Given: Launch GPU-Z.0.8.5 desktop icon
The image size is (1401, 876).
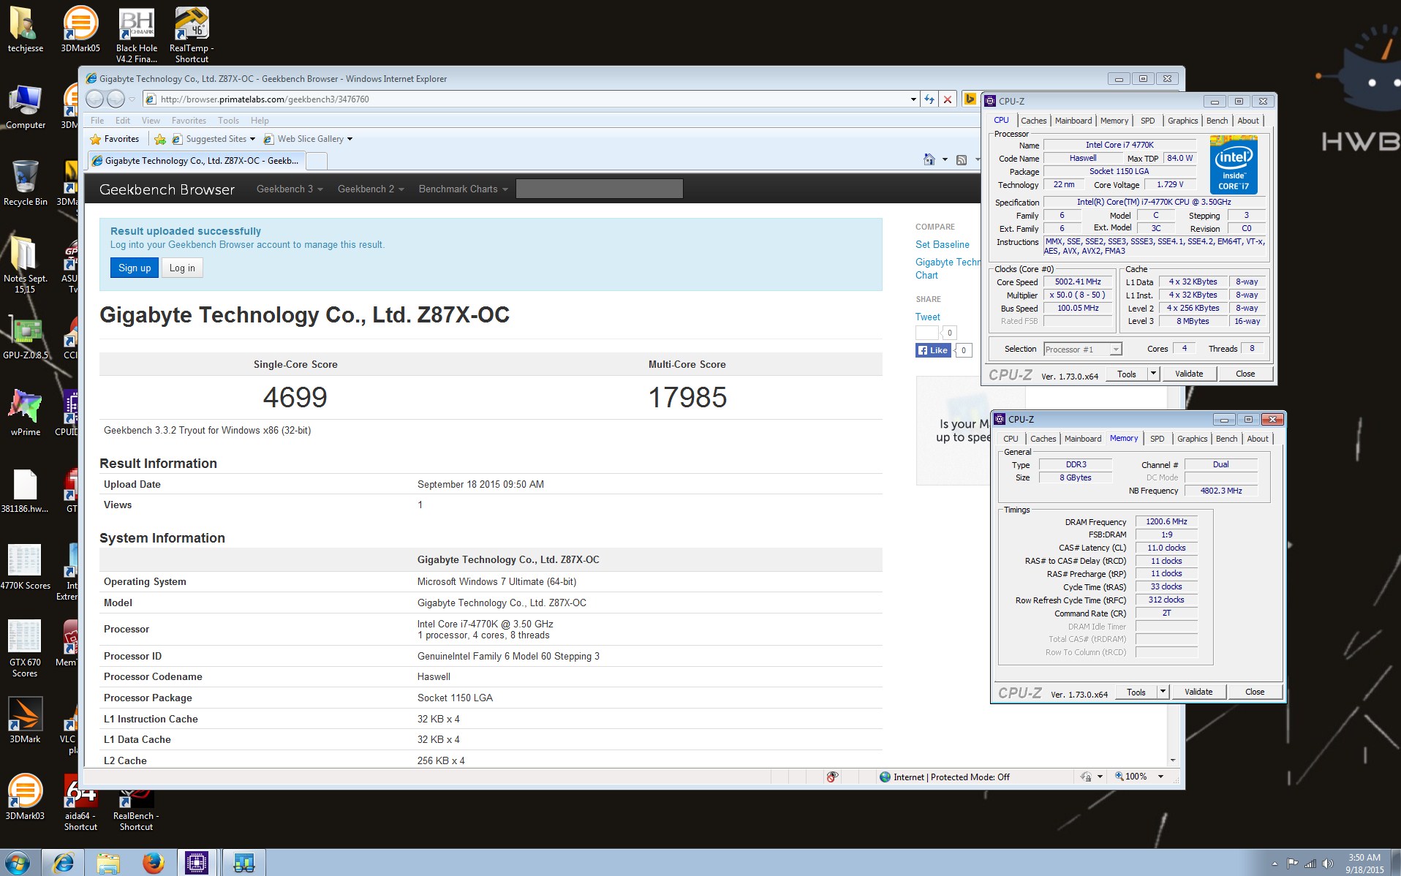Looking at the screenshot, I should 25,338.
